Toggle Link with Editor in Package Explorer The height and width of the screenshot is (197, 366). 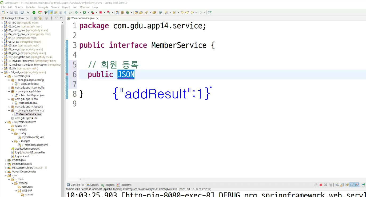point(40,18)
